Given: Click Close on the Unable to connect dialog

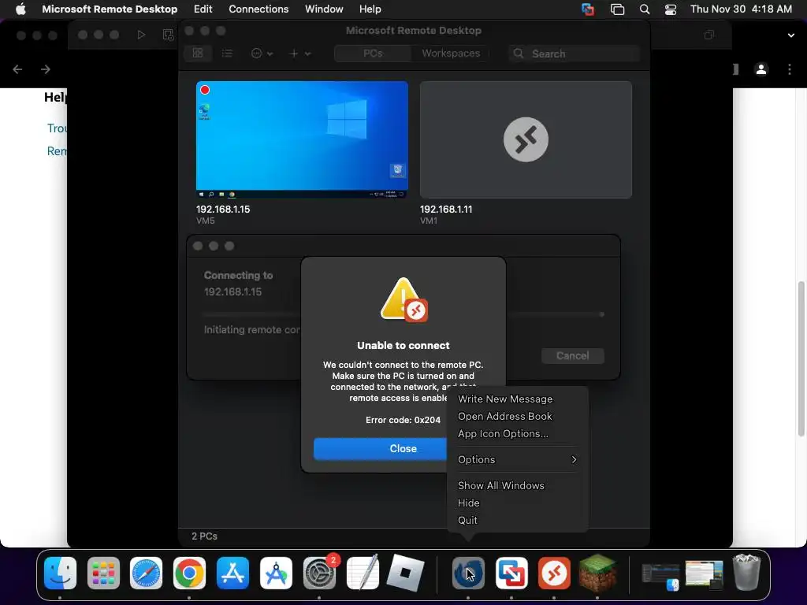Looking at the screenshot, I should click(x=381, y=448).
